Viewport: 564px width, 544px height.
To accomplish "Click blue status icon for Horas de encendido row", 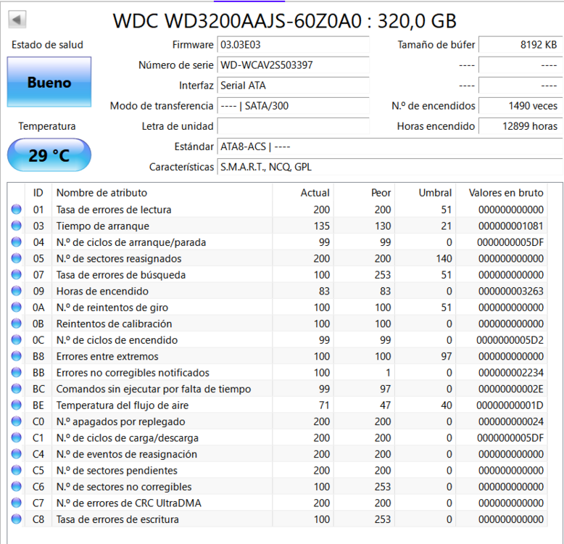I will [17, 291].
